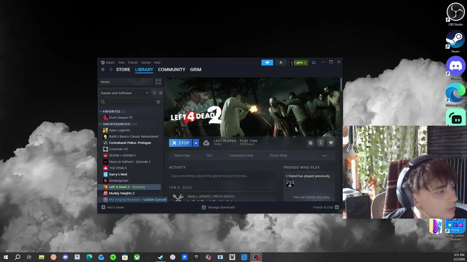Image resolution: width=467 pixels, height=262 pixels.
Task: Open the Microsoft Edge desktop shortcut
Action: 455,95
